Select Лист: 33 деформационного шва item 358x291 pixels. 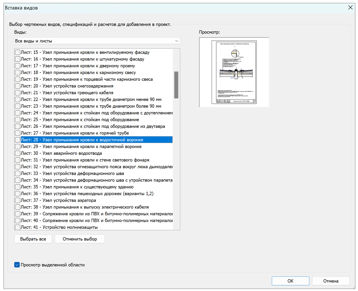[x=72, y=174]
